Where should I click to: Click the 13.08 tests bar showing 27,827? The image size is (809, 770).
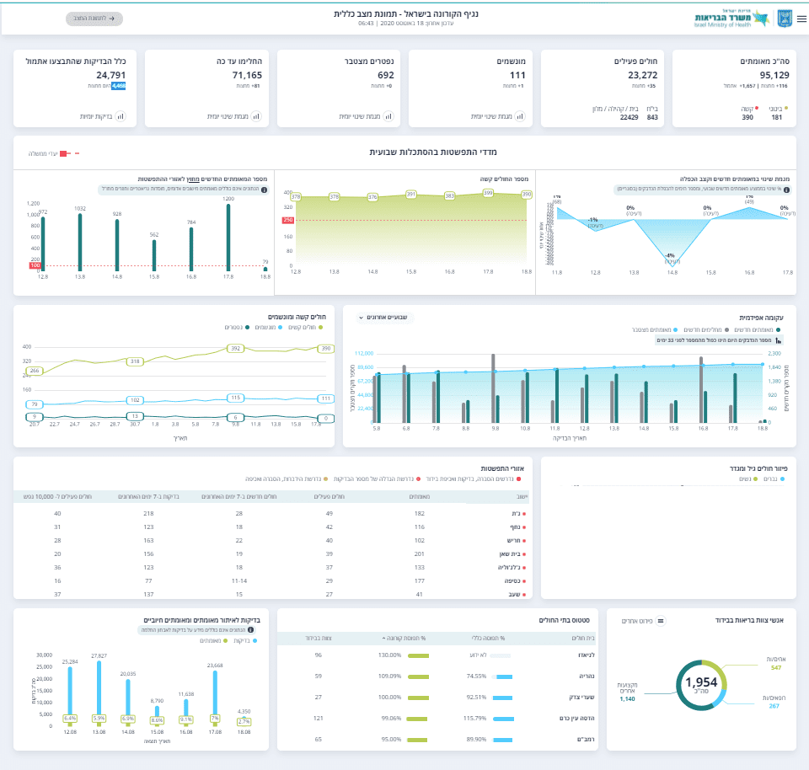(99, 692)
